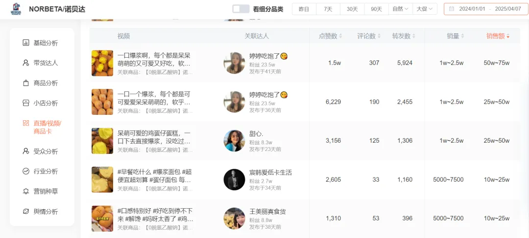Open the 受众分析 sidebar menu item
529x238 pixels.
[x=45, y=151]
